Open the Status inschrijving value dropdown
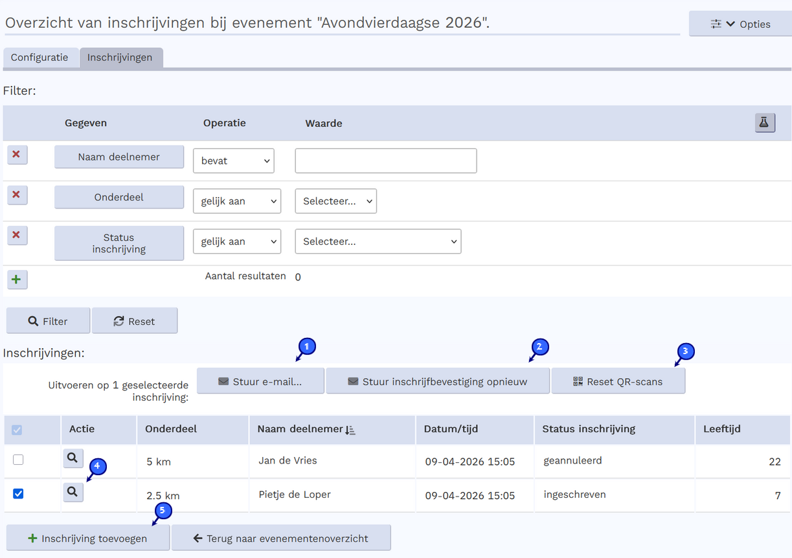The width and height of the screenshot is (792, 558). pos(378,241)
